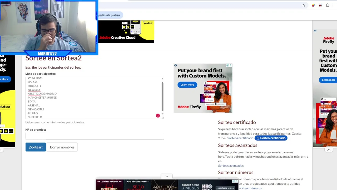Click the ATLETICO DE MADRID participant line
The height and width of the screenshot is (190, 337).
click(x=42, y=94)
